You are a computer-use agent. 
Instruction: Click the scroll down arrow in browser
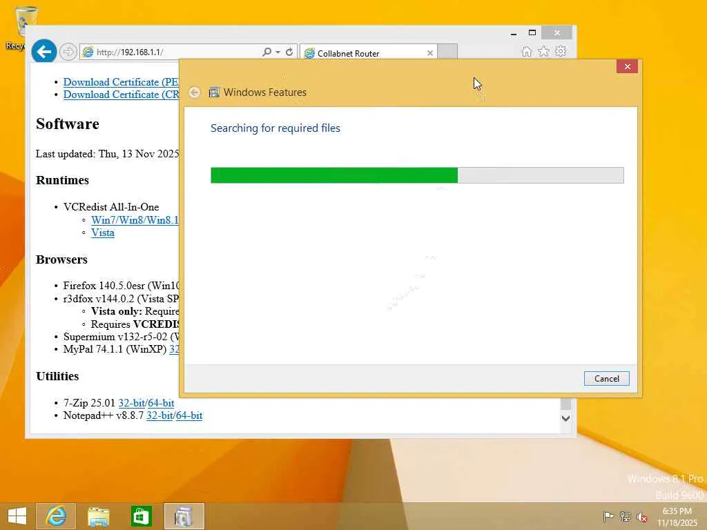tap(566, 418)
